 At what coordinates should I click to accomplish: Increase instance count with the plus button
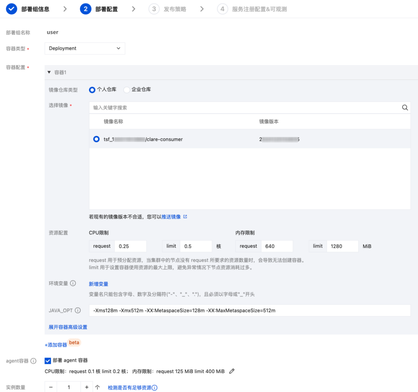(87, 387)
